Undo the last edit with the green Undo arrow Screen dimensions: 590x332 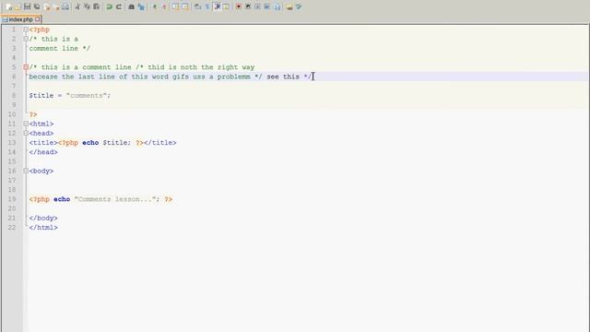(109, 6)
